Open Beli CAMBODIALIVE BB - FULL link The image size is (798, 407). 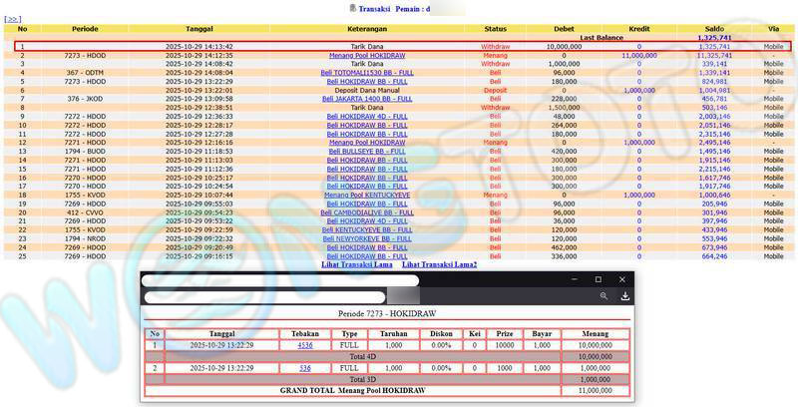(367, 212)
